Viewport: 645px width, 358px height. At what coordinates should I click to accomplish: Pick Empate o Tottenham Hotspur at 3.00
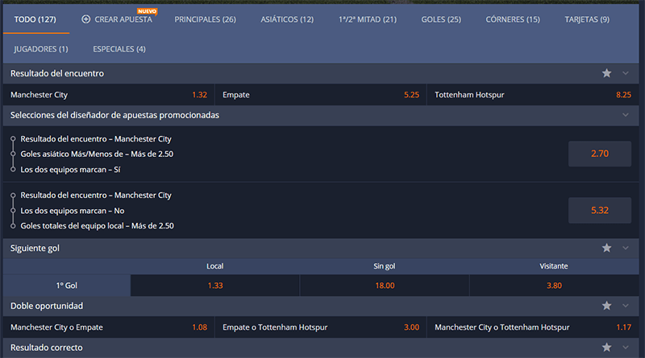[x=321, y=327]
